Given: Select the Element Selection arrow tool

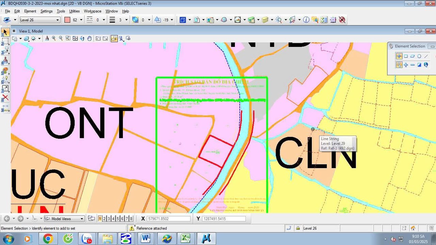Looking at the screenshot, I should (5, 33).
